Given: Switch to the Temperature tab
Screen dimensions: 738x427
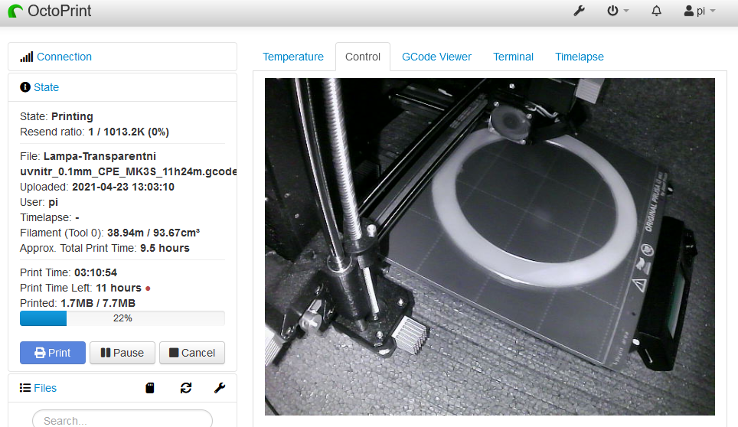Looking at the screenshot, I should pyautogui.click(x=293, y=57).
